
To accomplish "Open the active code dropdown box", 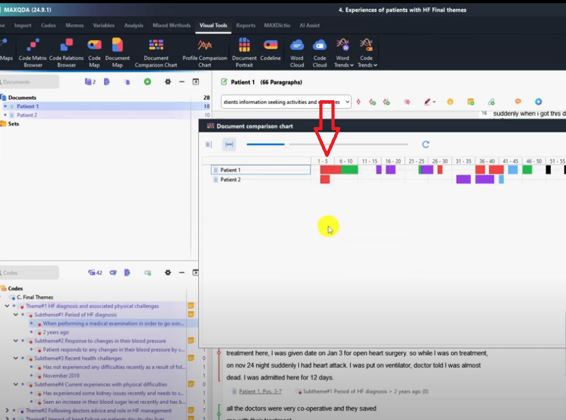I will point(286,102).
